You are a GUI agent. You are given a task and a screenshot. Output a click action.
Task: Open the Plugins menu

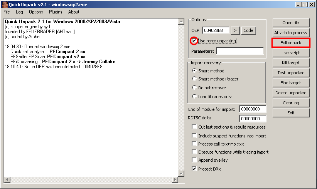tap(56, 12)
